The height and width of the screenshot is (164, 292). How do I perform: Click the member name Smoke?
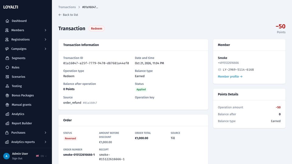pyautogui.click(x=223, y=58)
